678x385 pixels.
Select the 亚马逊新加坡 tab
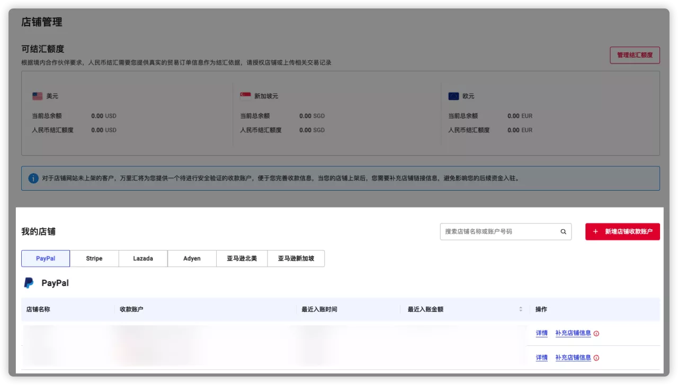(x=296, y=258)
